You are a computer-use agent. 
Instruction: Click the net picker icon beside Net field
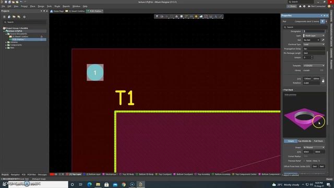click(x=323, y=40)
